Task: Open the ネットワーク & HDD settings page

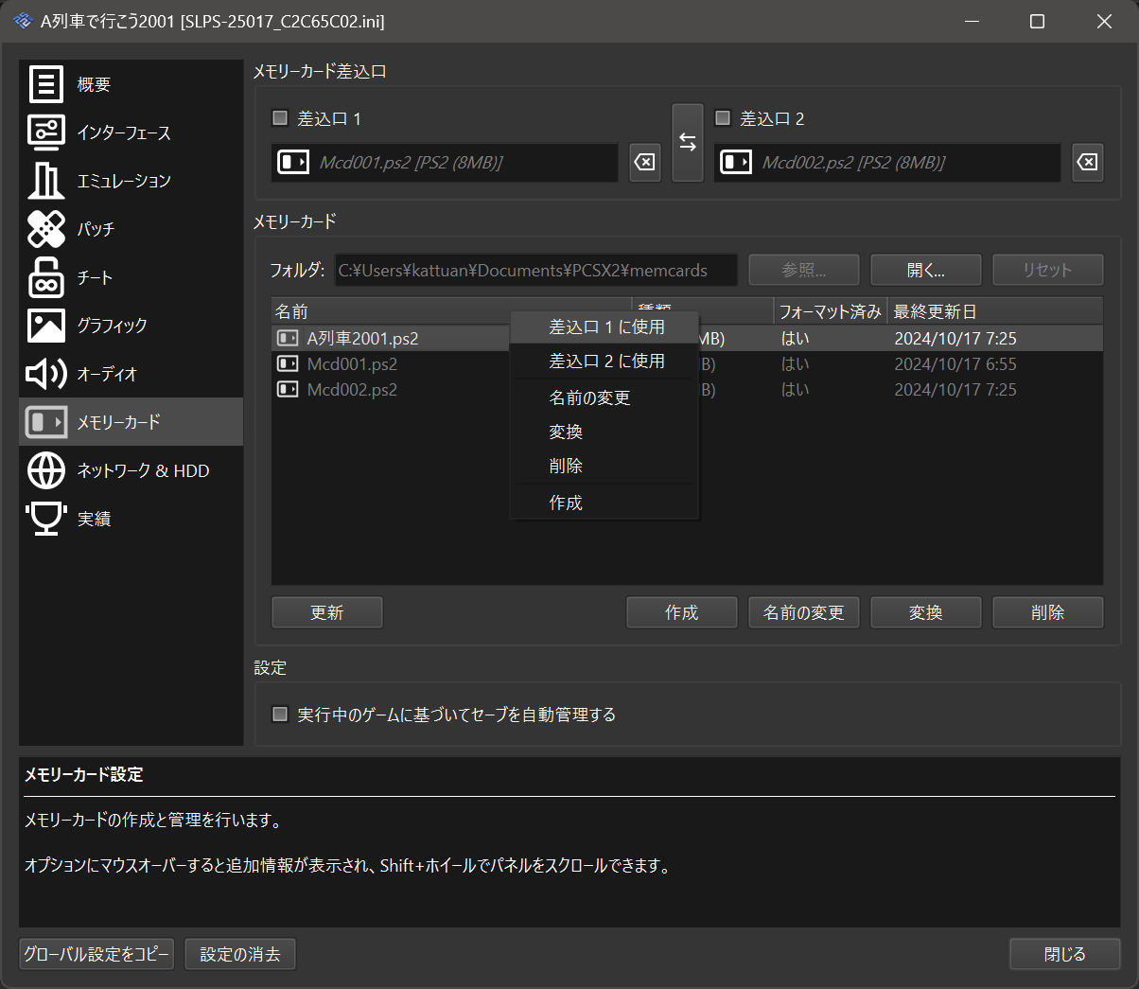Action: (x=131, y=470)
